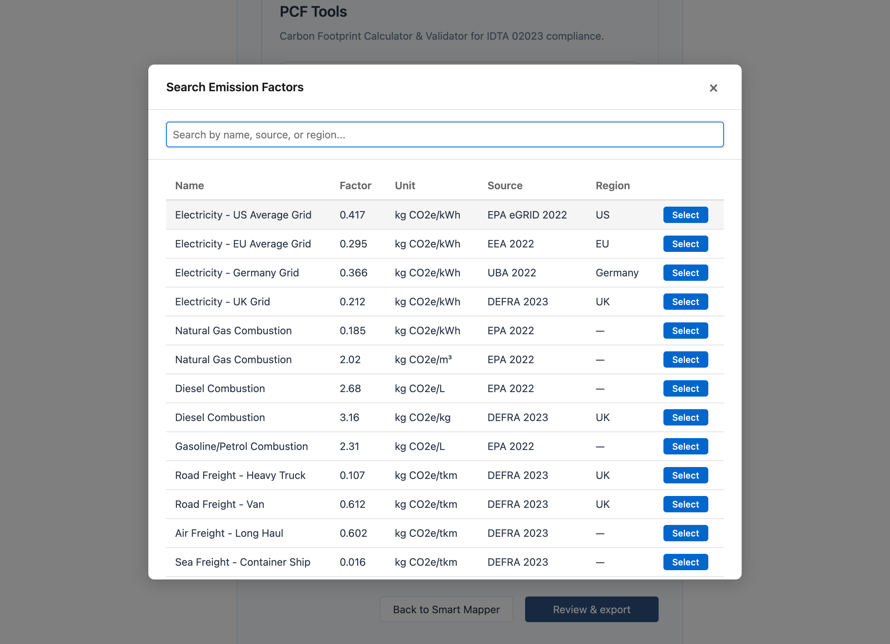Select Road Freight - Heavy Truck factor
Image resolution: width=890 pixels, height=644 pixels.
pos(685,475)
